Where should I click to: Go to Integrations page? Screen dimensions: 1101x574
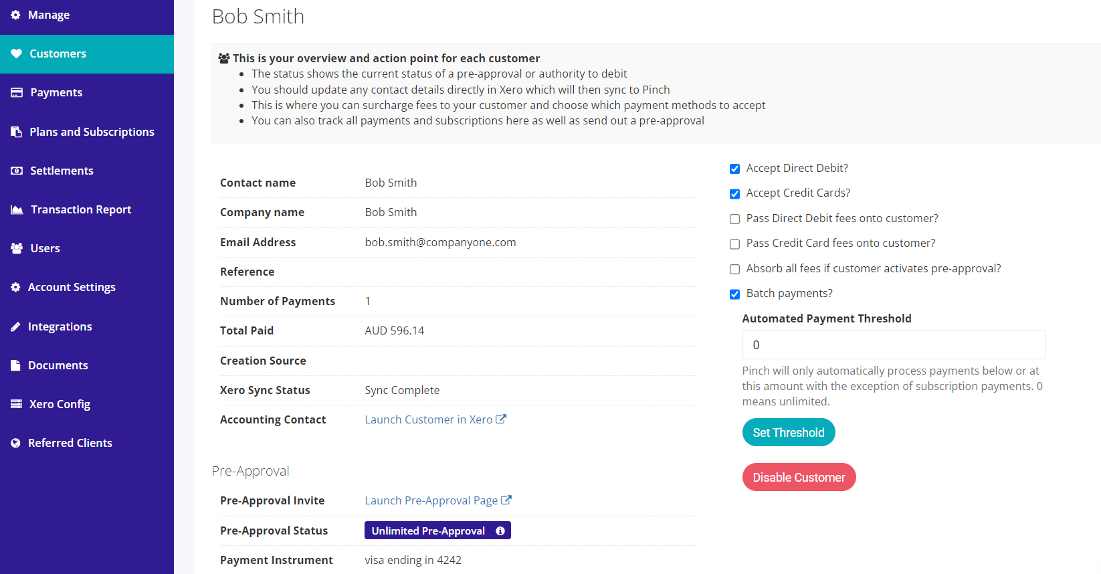tap(87, 326)
